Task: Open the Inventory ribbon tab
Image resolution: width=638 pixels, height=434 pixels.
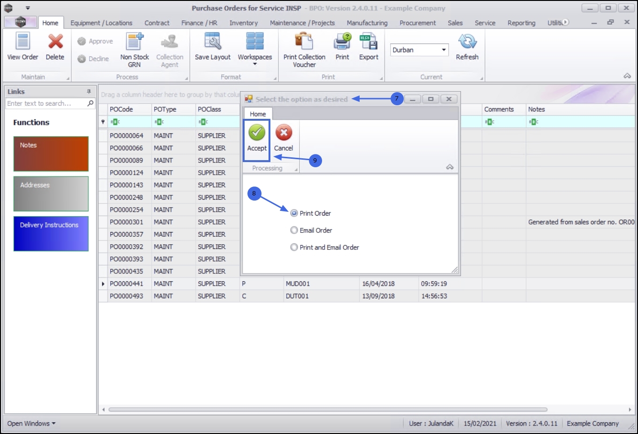Action: click(x=243, y=23)
